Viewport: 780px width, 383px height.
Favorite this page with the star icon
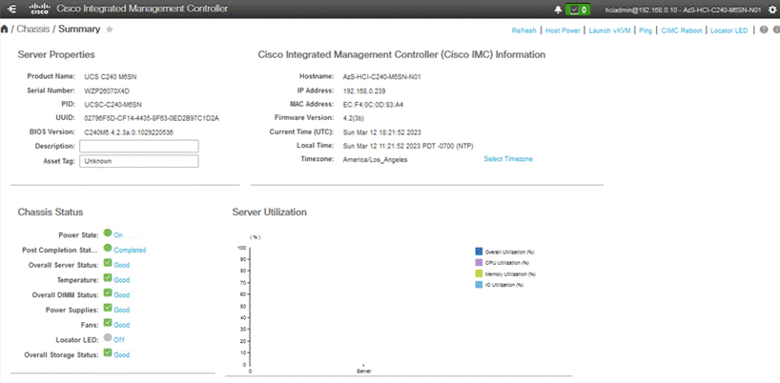(110, 30)
